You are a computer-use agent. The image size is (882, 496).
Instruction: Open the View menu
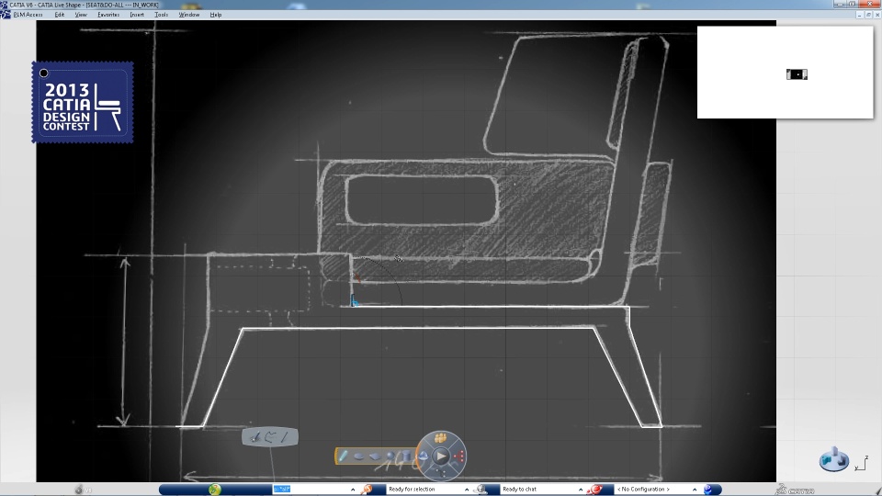click(81, 15)
